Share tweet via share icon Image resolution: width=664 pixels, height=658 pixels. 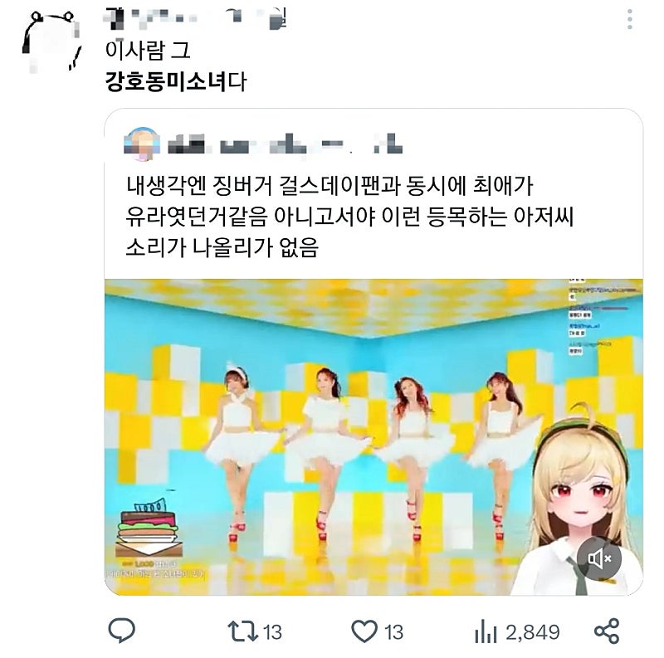[x=607, y=631]
